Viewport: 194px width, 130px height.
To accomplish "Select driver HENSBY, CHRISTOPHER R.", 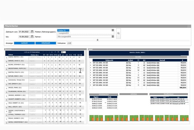I will tap(17, 111).
